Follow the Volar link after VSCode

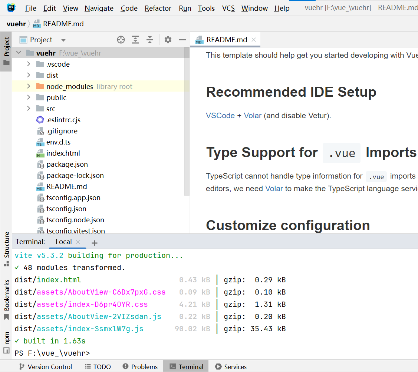pos(253,116)
